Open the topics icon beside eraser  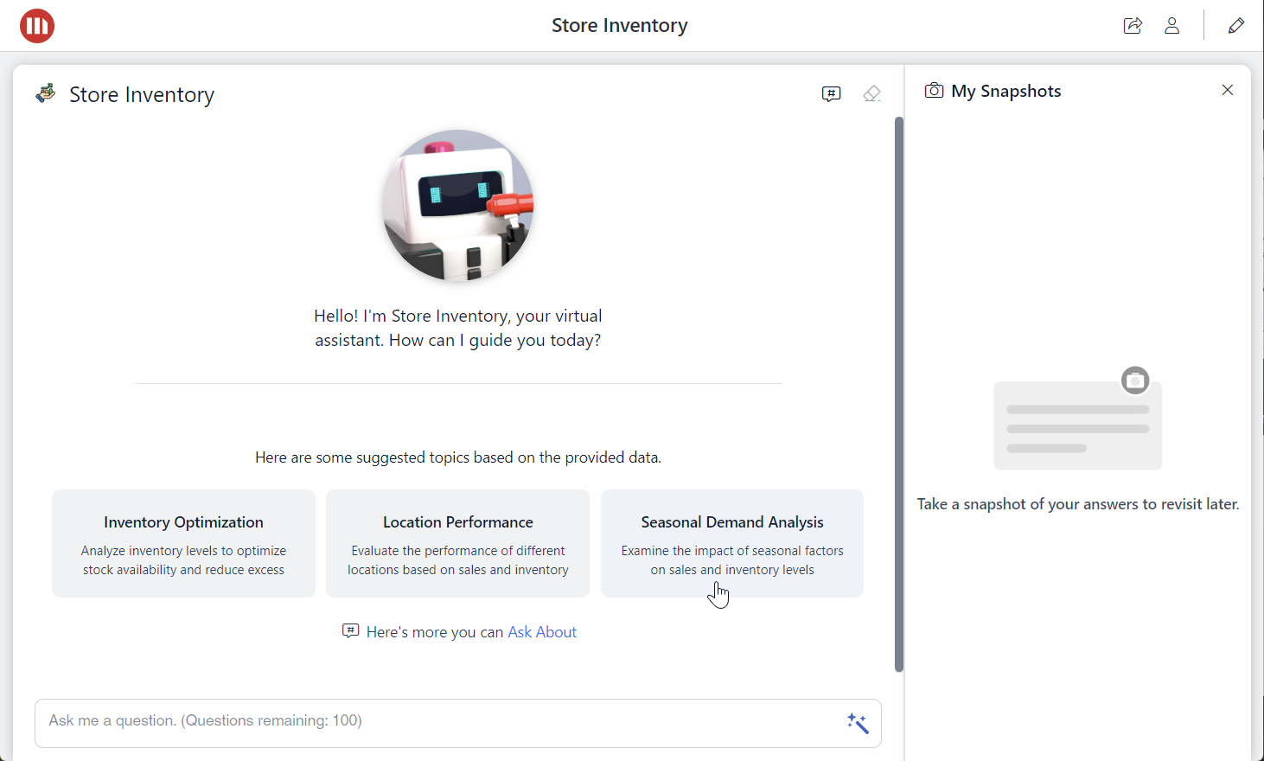click(831, 93)
